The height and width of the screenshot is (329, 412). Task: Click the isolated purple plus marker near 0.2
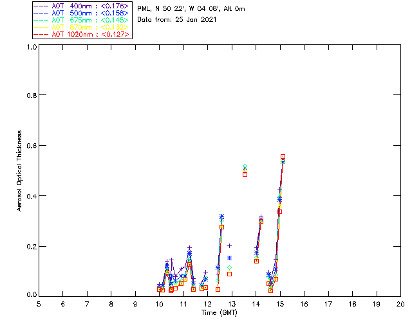click(x=229, y=245)
